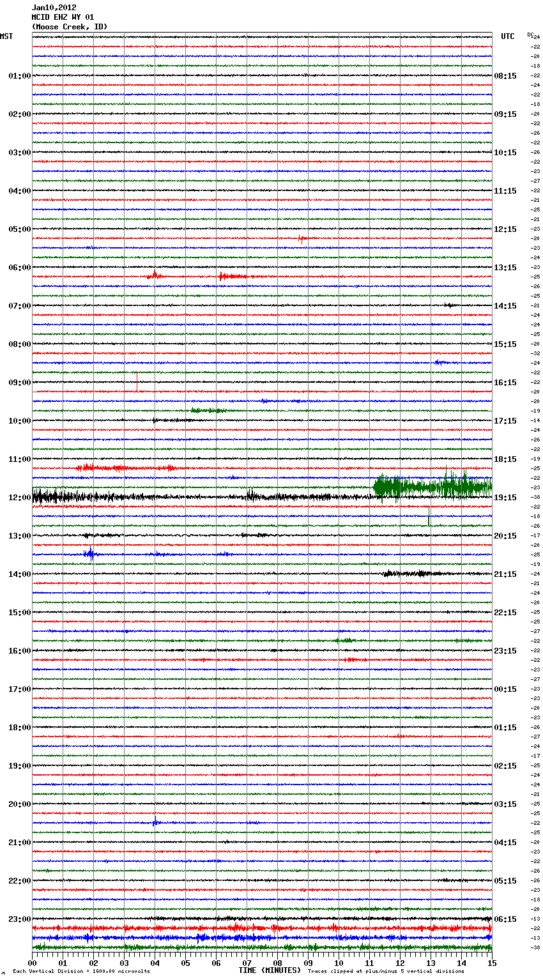Select the station code MCID EHZ WY 01
The width and height of the screenshot is (543, 980).
tap(63, 17)
